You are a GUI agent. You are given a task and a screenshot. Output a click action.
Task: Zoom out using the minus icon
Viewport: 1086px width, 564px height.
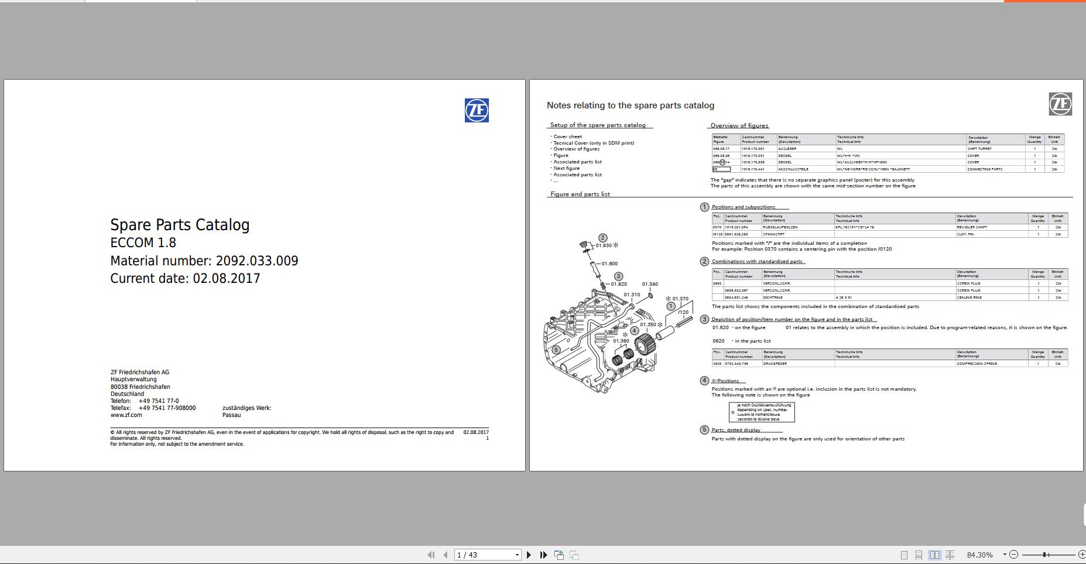[x=1014, y=555]
